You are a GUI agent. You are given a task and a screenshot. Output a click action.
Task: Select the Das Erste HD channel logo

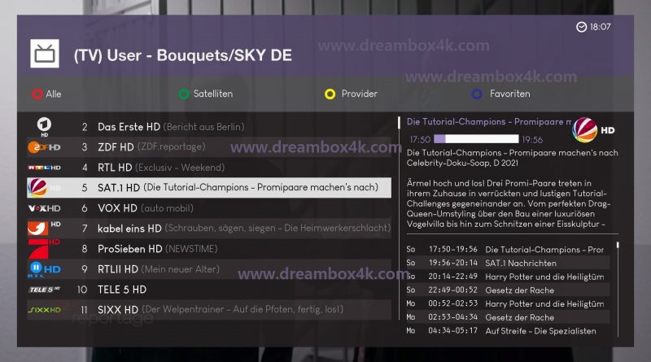[44, 126]
